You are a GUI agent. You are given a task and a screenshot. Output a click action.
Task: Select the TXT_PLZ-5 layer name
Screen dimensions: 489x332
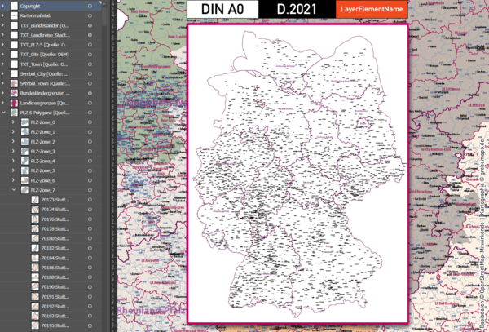[44, 45]
